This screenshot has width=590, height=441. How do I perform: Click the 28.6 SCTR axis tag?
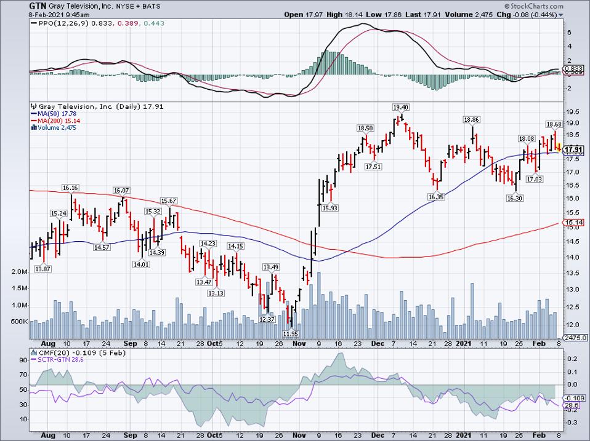pyautogui.click(x=572, y=406)
